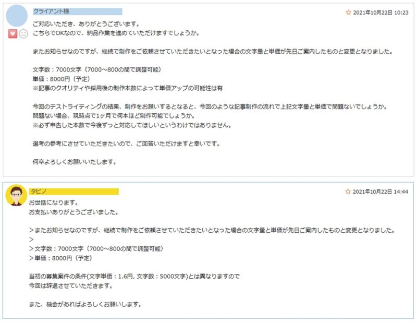
Task: Click the 当初の募集案件の条件 sentence
Action: (134, 276)
